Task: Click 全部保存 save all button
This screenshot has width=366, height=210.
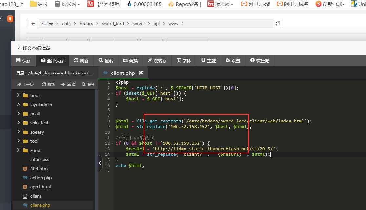Action: pyautogui.click(x=52, y=61)
